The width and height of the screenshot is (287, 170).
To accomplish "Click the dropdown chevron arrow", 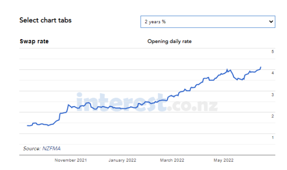I will click(271, 22).
